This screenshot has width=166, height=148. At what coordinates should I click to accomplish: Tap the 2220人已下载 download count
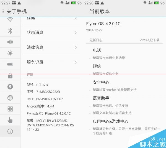(x=149, y=40)
